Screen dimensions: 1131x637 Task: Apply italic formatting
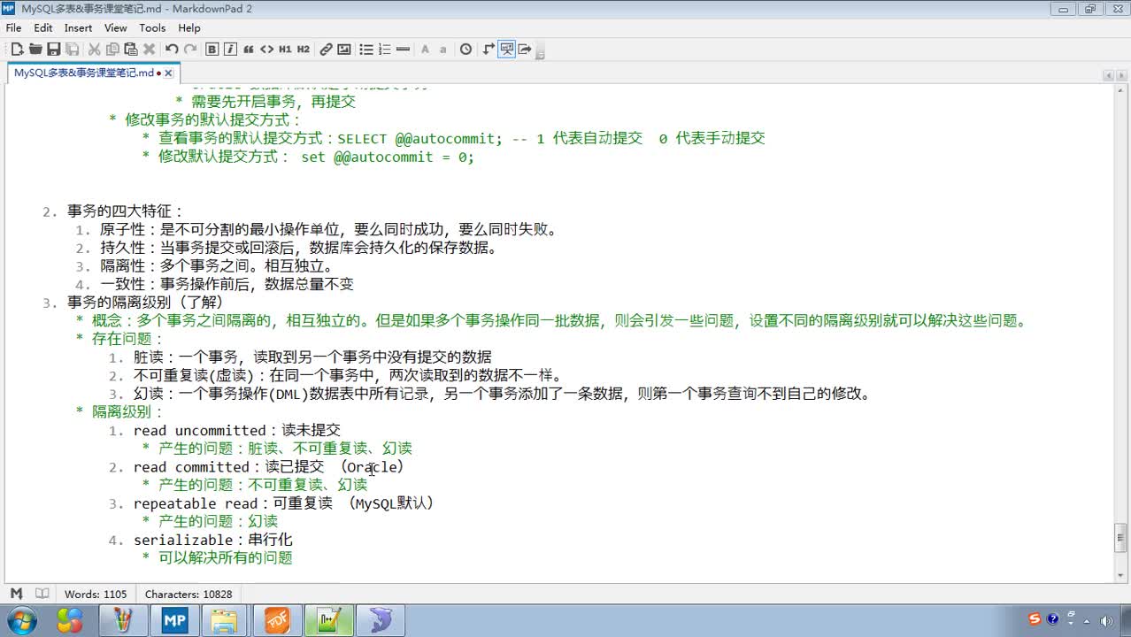click(x=230, y=50)
